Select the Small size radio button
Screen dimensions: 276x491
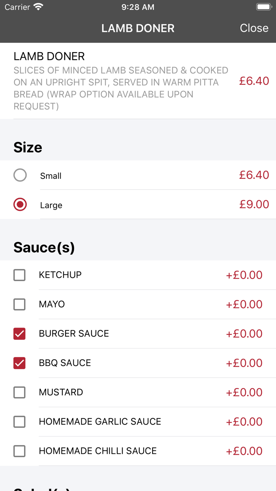(x=20, y=175)
